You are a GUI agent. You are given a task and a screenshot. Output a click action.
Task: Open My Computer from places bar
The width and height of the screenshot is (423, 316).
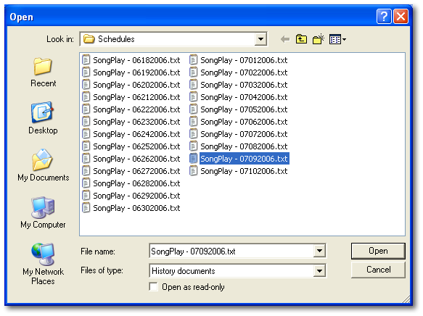pos(43,212)
